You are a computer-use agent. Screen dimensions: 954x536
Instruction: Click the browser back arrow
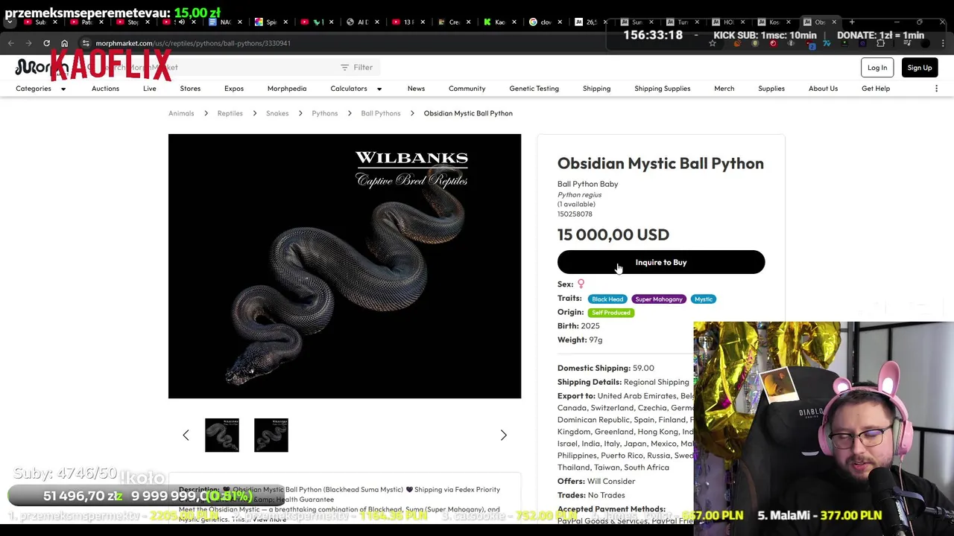(x=11, y=43)
